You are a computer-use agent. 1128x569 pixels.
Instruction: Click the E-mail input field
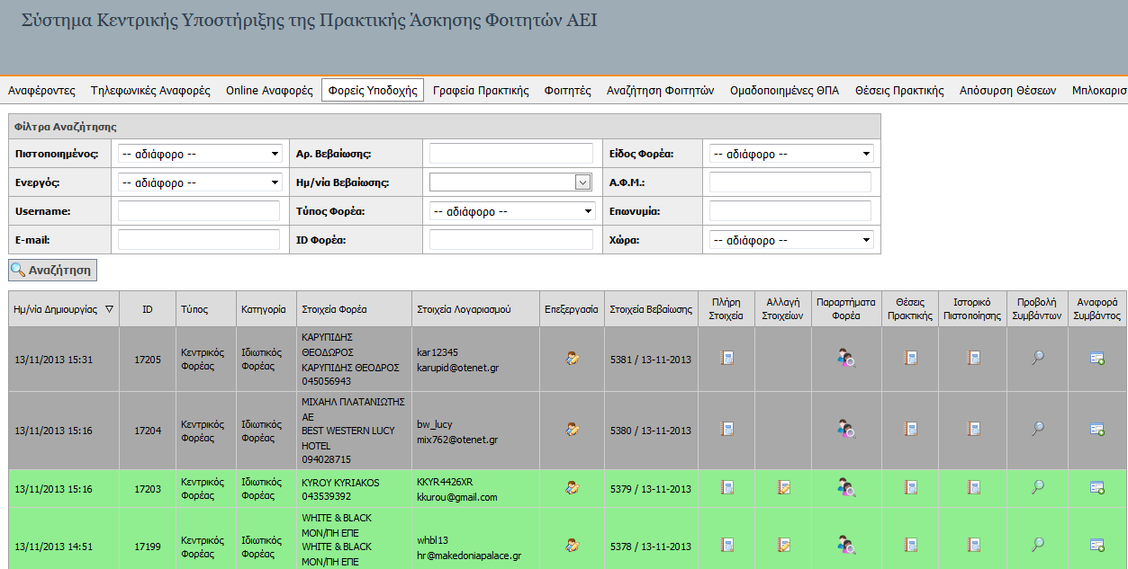(x=199, y=240)
